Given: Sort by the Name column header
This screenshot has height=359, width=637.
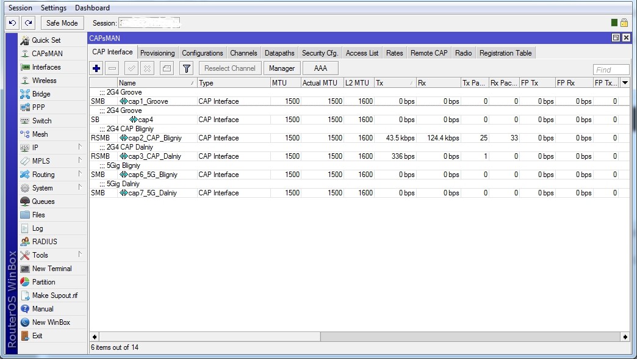Looking at the screenshot, I should point(157,82).
